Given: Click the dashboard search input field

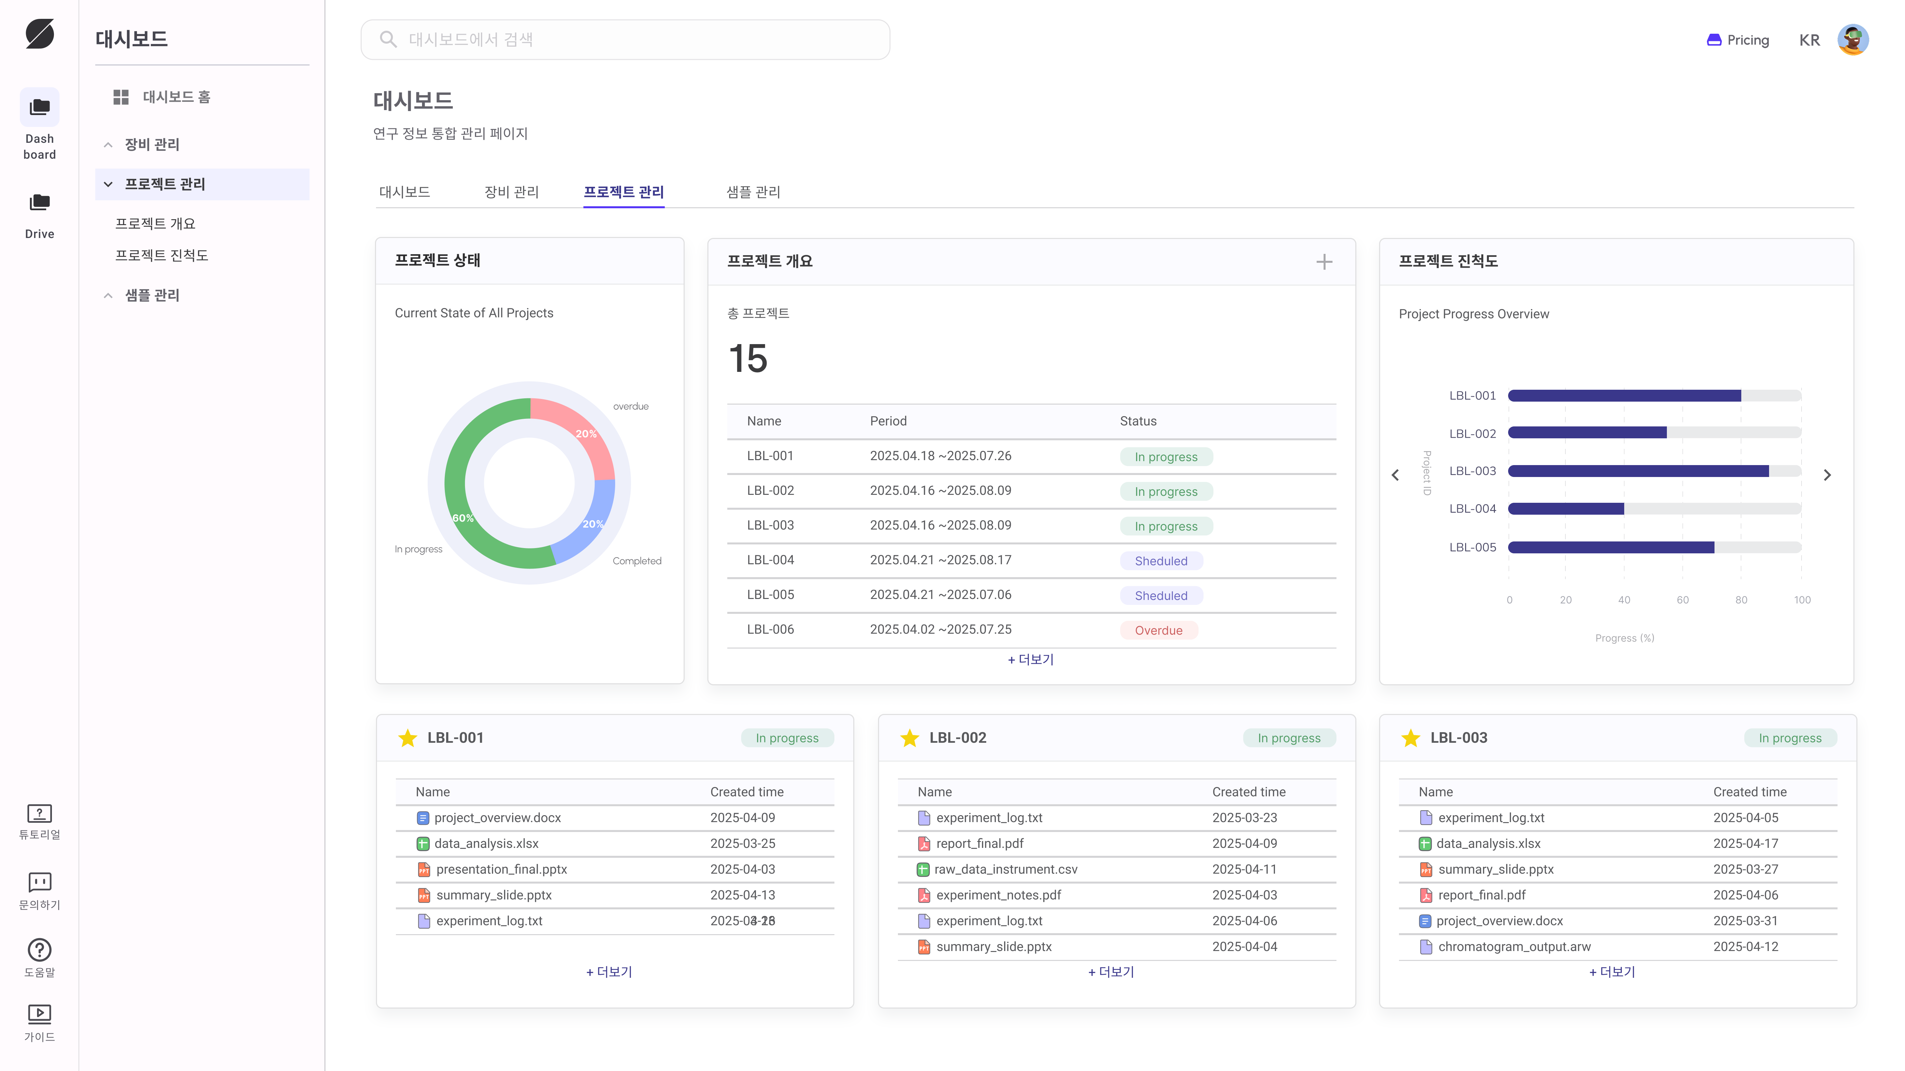Looking at the screenshot, I should (625, 39).
